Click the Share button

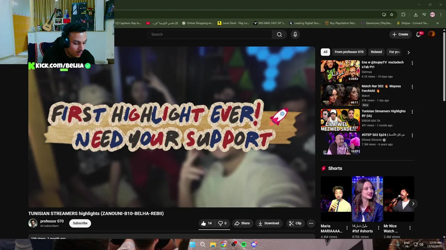(242, 223)
